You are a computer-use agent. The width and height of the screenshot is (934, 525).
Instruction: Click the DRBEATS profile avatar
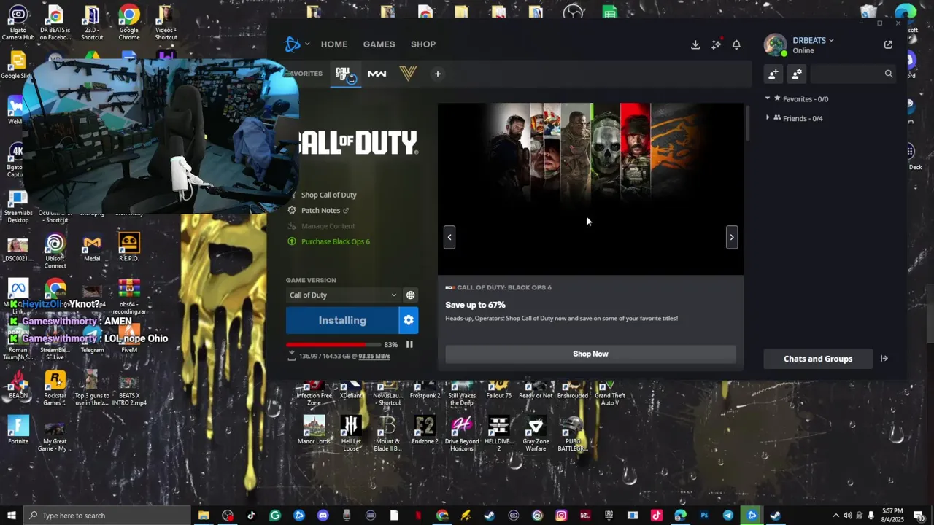point(775,44)
